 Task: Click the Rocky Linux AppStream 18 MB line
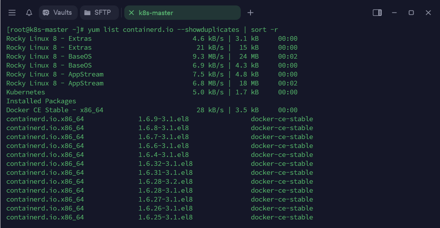[x=55, y=83]
